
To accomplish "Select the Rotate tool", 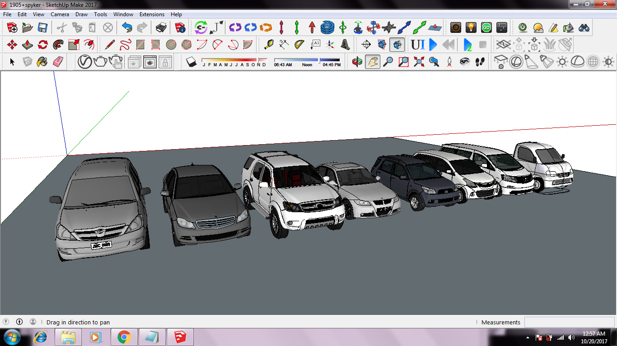I will pos(42,44).
